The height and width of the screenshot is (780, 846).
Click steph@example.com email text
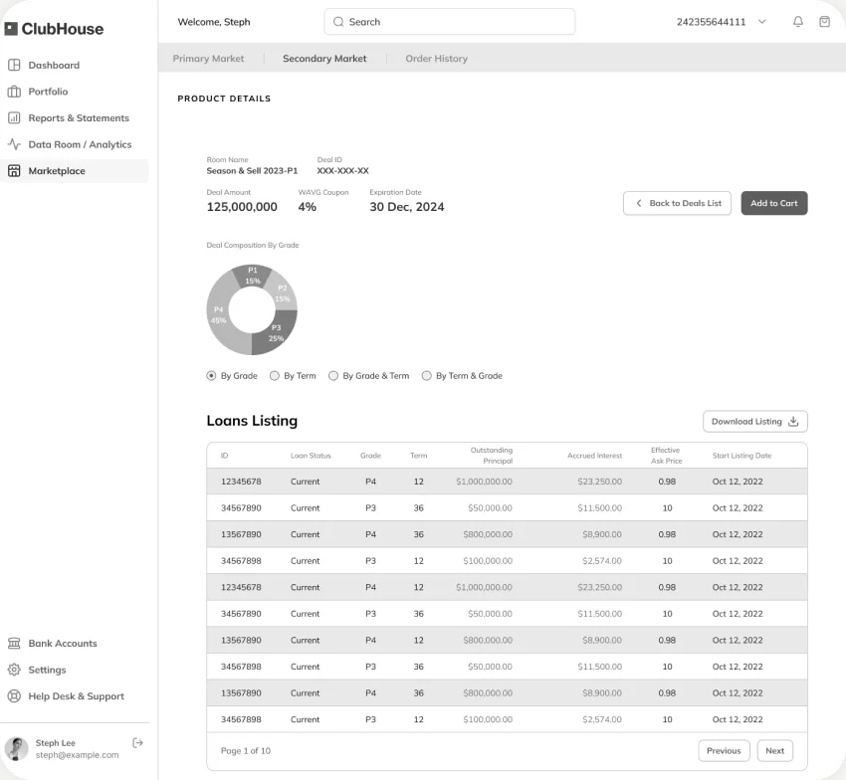coord(78,755)
